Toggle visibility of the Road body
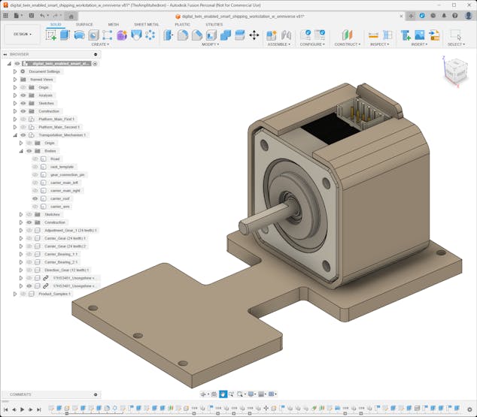 35,159
